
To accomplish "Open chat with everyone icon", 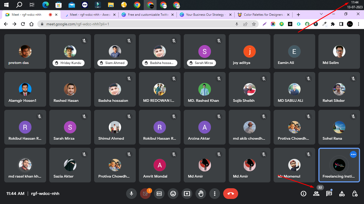I will (329, 194).
